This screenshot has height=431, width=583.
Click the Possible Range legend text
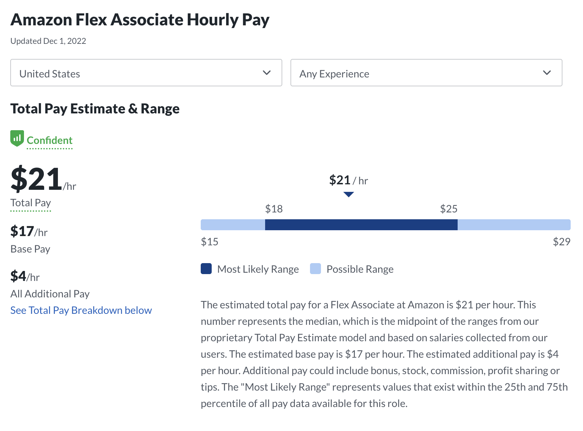tap(360, 269)
